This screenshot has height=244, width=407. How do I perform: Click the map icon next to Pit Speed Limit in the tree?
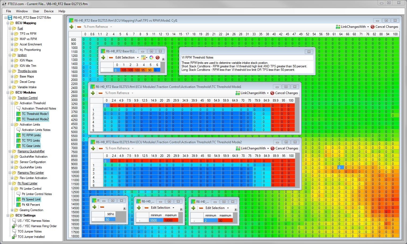pos(18,199)
